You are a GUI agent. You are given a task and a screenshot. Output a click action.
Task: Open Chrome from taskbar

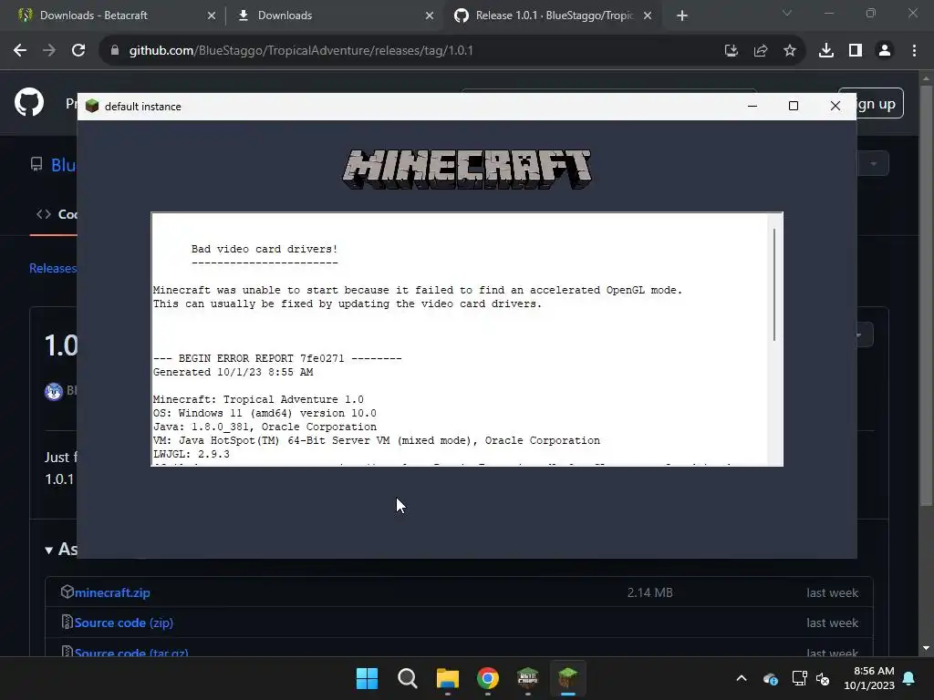click(488, 678)
